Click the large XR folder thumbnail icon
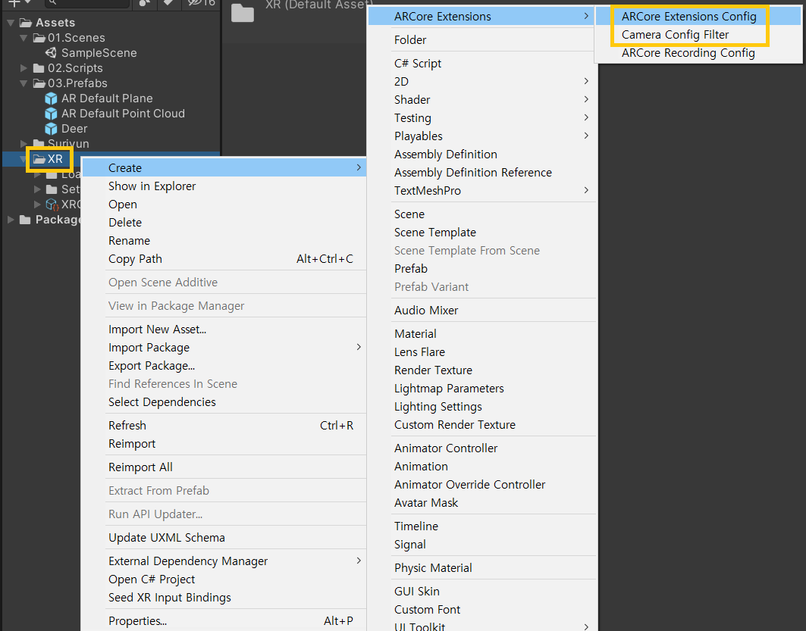Image resolution: width=806 pixels, height=631 pixels. [243, 13]
